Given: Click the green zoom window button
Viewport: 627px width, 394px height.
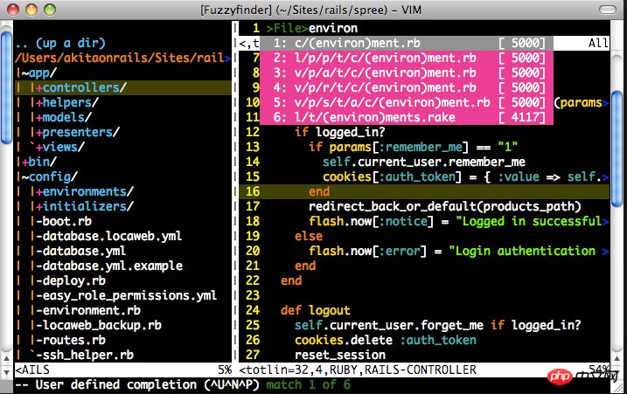Looking at the screenshot, I should pyautogui.click(x=50, y=10).
